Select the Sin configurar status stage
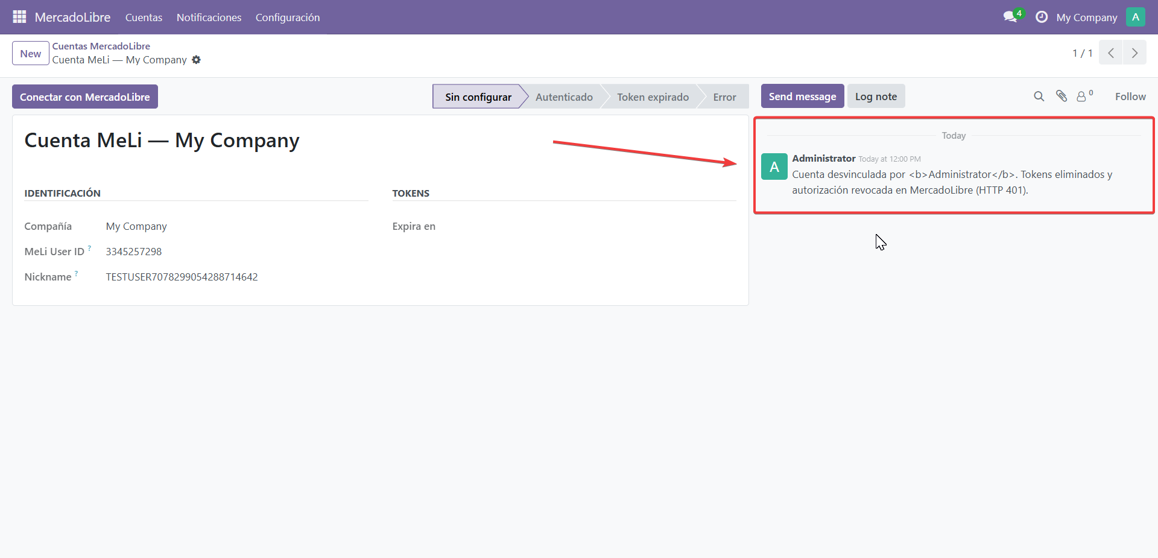The width and height of the screenshot is (1158, 558). coord(478,97)
